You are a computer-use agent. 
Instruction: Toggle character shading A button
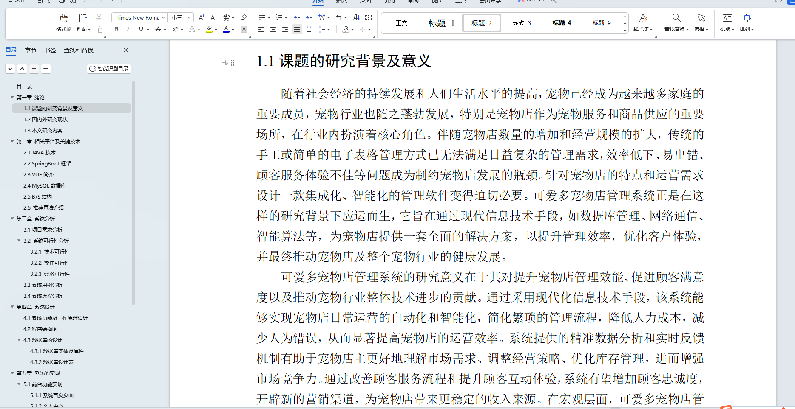[244, 29]
